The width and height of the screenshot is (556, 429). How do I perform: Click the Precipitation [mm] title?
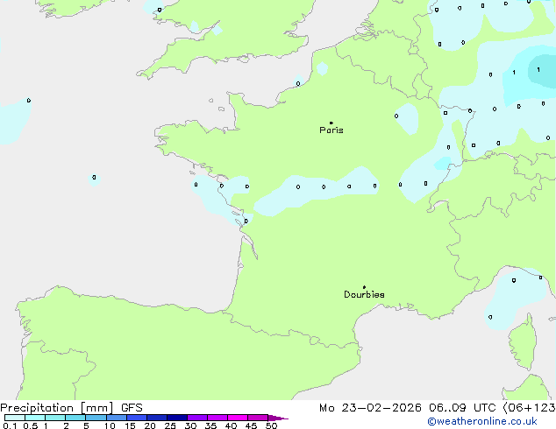(56, 408)
